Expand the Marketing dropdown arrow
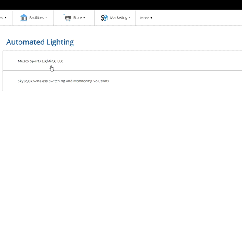The image size is (242, 247). coord(129,17)
